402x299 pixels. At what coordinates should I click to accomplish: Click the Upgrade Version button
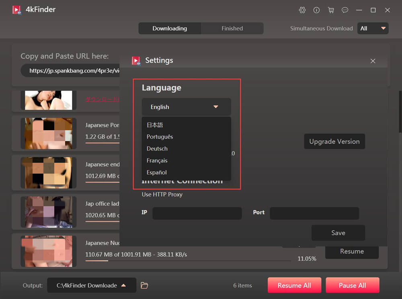334,141
